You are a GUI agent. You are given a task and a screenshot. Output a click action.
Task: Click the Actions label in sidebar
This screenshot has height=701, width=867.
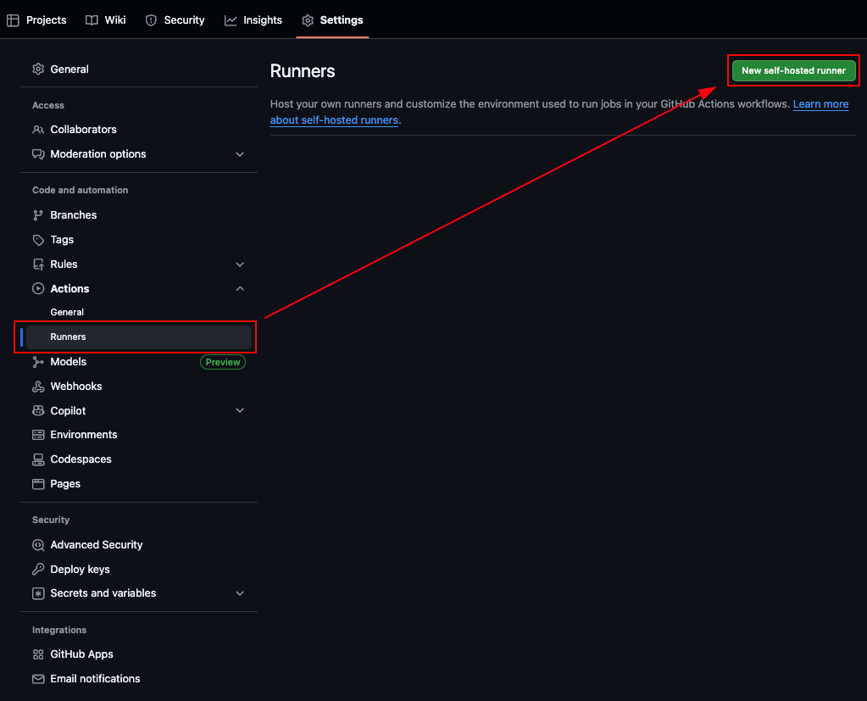[69, 288]
